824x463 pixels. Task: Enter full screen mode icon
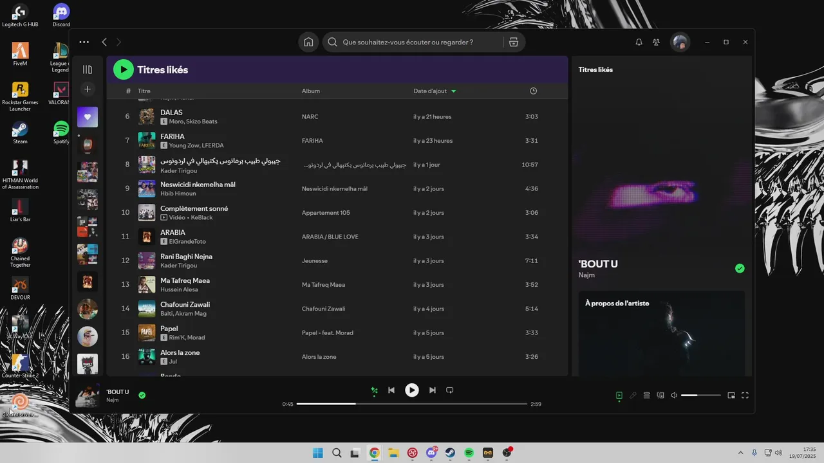745,395
